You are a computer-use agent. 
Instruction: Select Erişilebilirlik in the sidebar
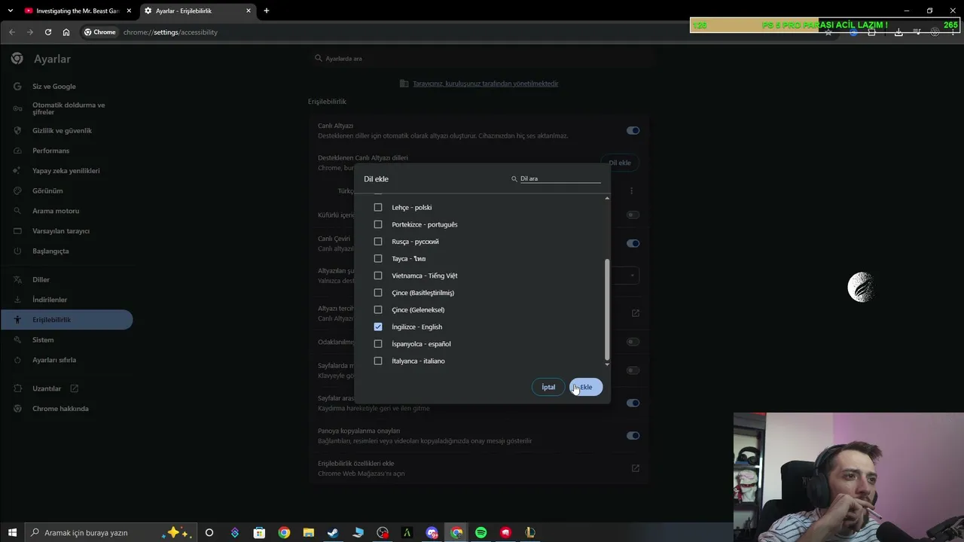(66, 320)
